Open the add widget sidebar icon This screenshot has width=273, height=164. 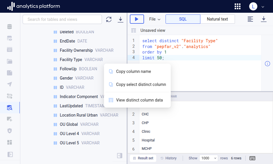10,119
